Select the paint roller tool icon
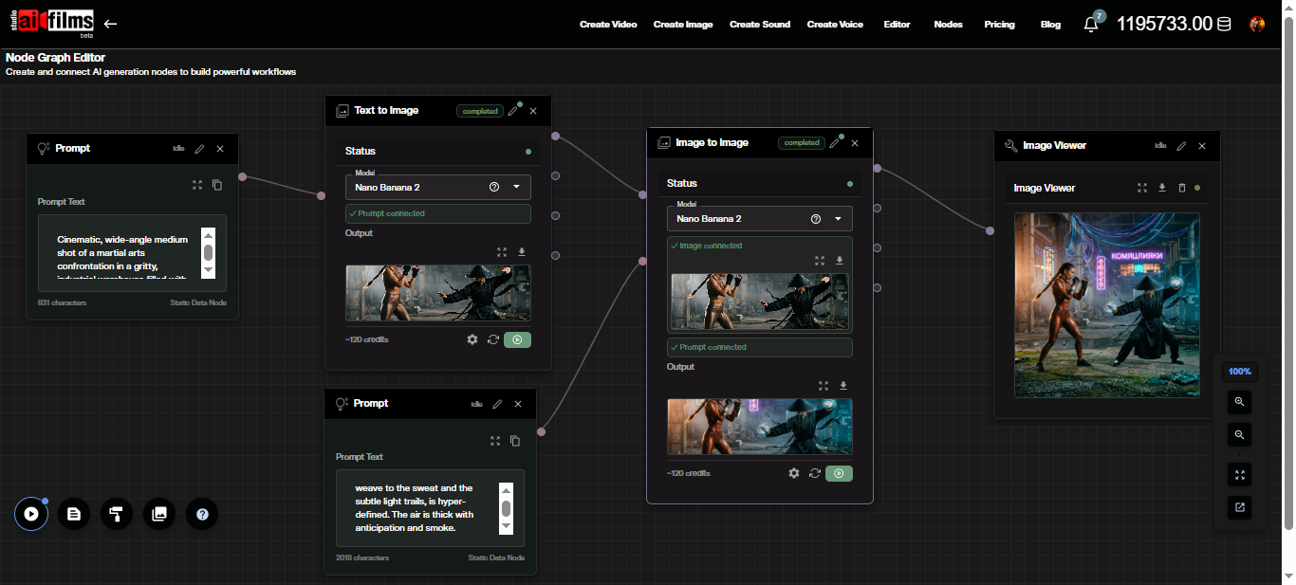Image resolution: width=1296 pixels, height=585 pixels. click(117, 514)
